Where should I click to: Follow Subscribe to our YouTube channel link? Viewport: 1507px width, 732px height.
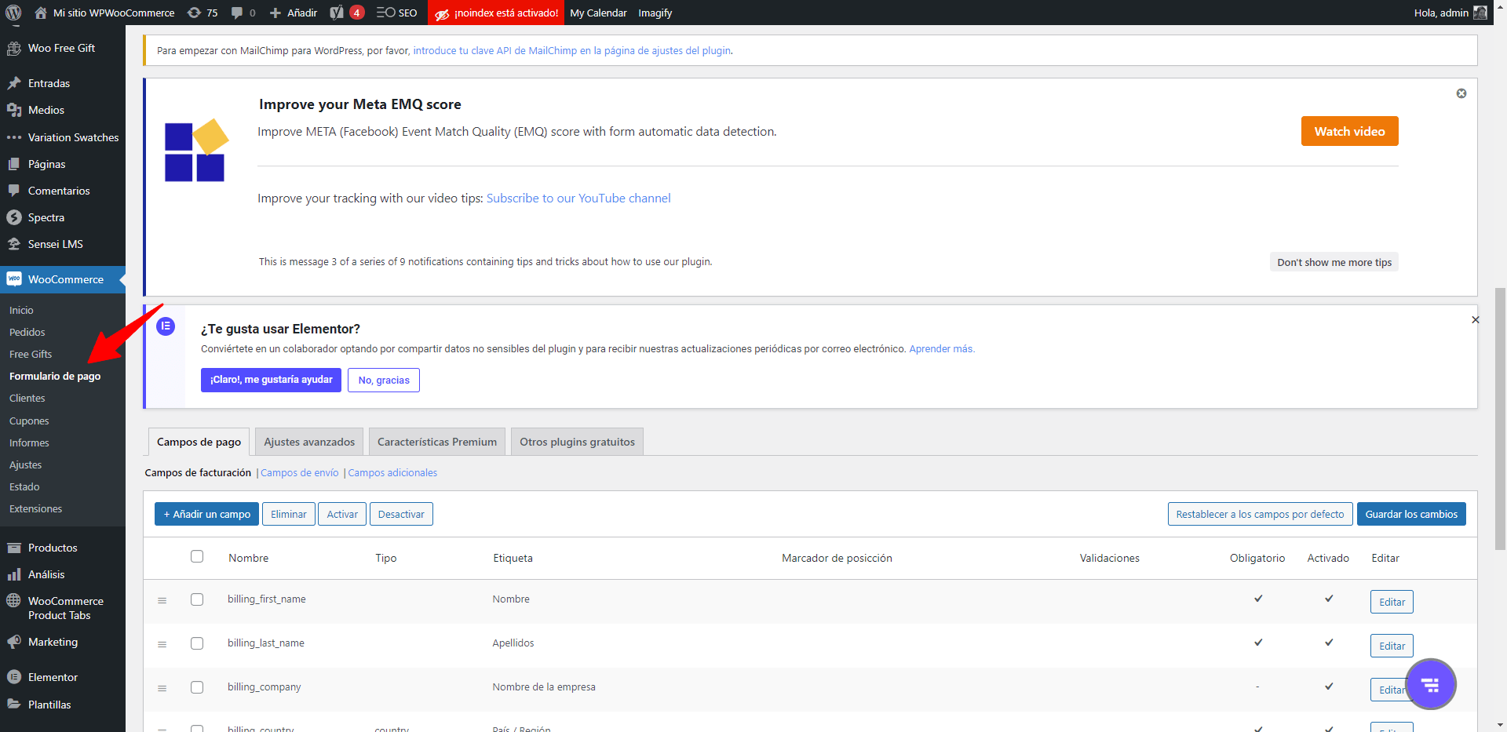(x=578, y=198)
